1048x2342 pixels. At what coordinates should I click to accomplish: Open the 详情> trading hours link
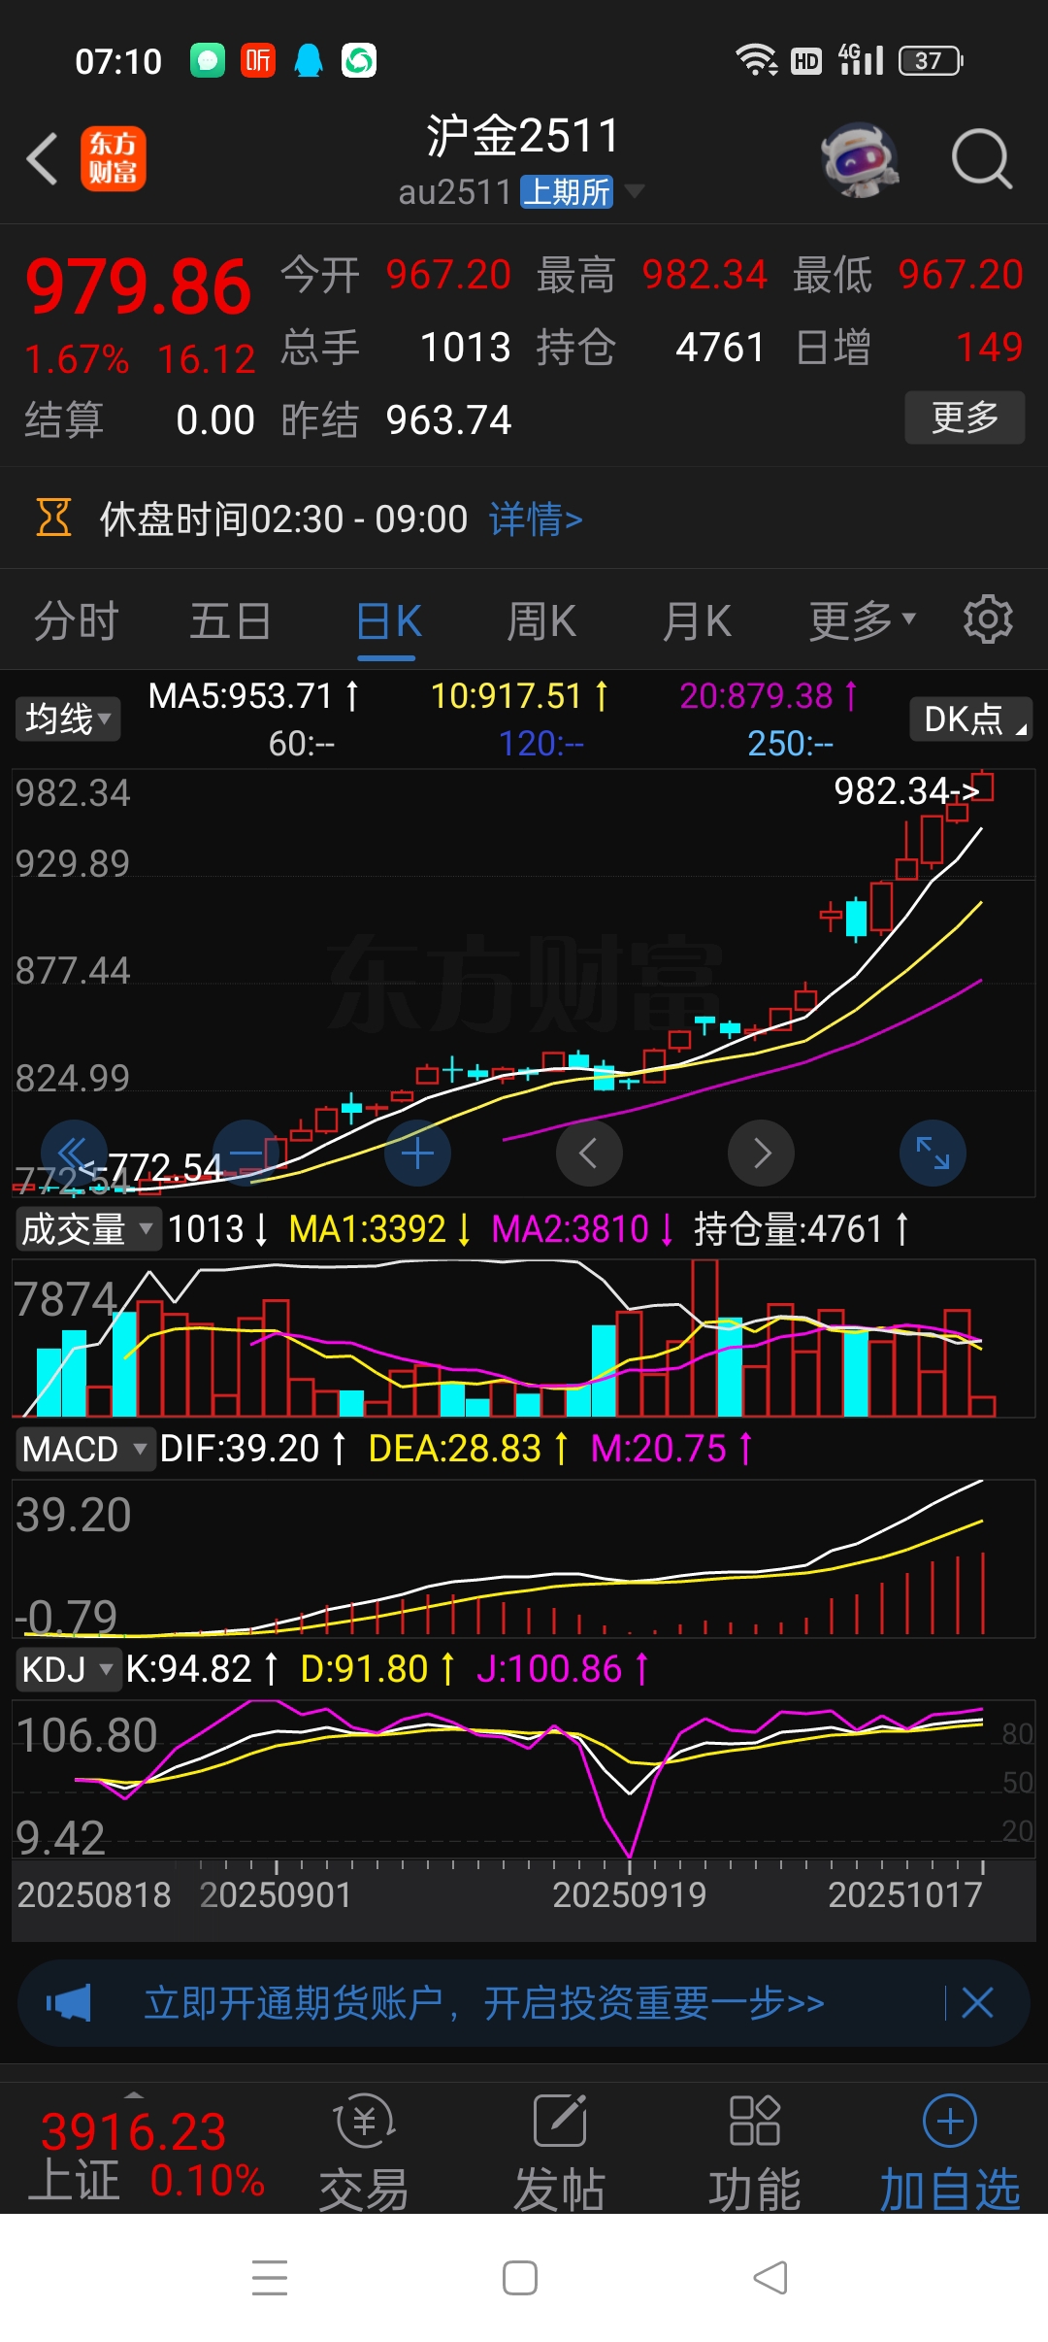tap(536, 519)
